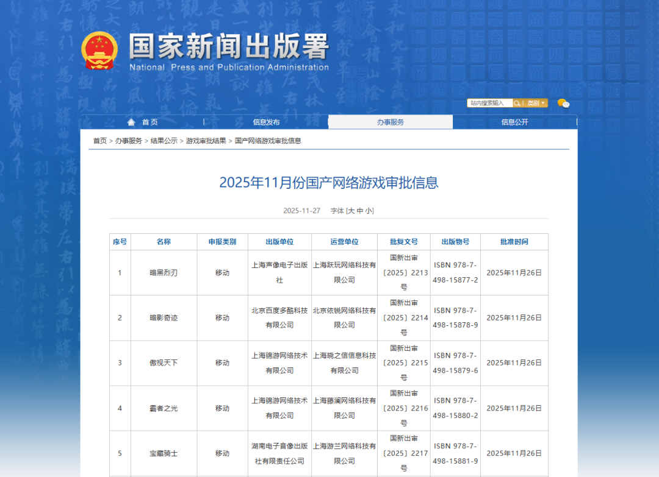This screenshot has height=477, width=659.
Task: Click the home icon in navigation bar
Action: (x=131, y=122)
